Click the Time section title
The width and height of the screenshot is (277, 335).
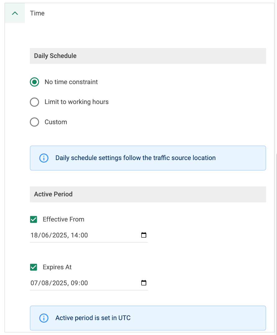pos(37,13)
